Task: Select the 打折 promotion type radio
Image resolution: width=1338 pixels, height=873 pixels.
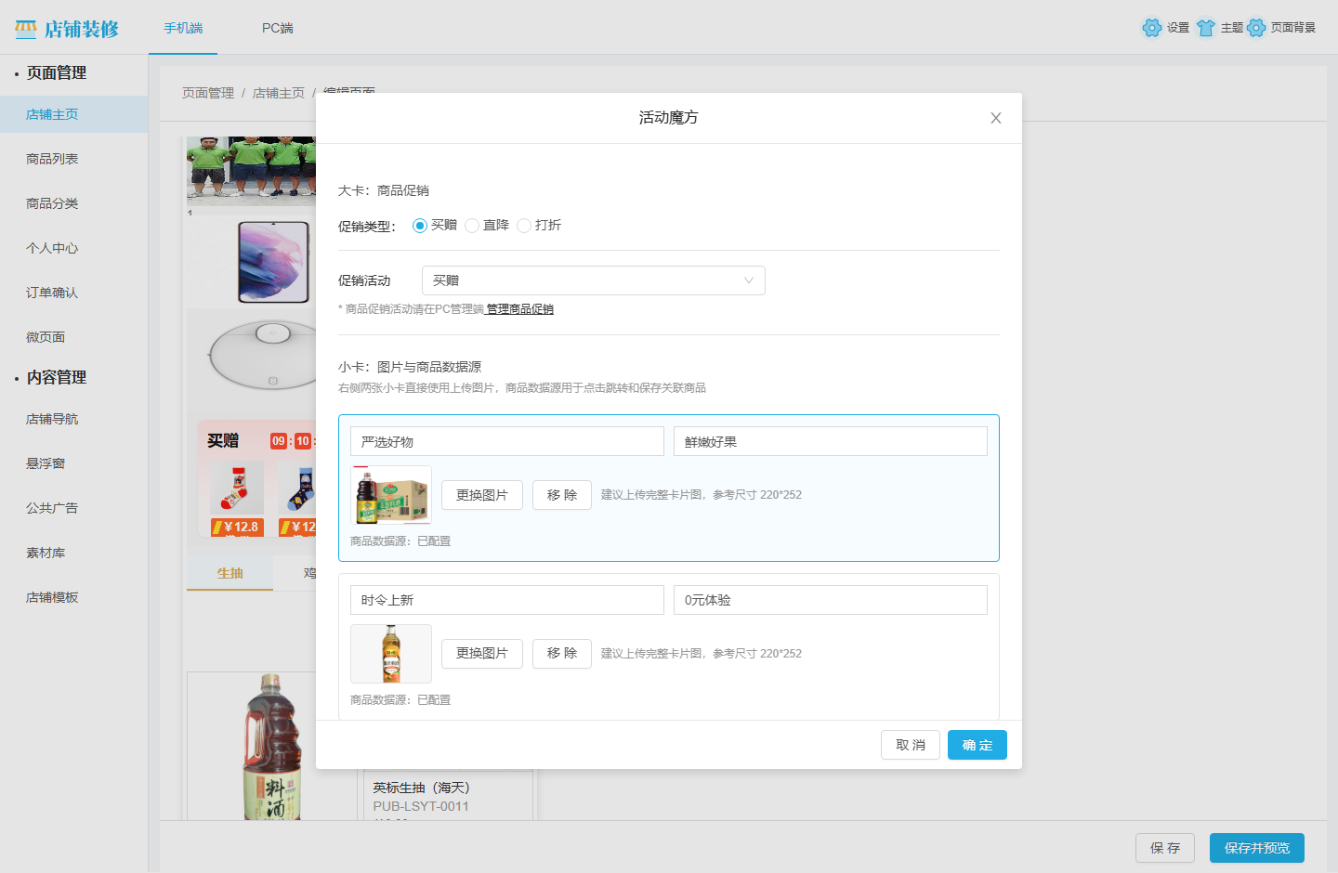Action: (524, 226)
